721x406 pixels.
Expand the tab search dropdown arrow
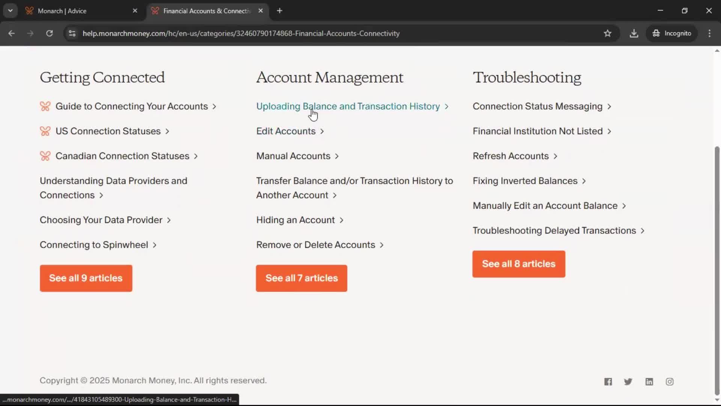point(11,11)
